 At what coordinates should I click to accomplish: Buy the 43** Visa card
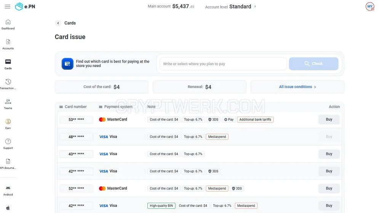pos(329,154)
